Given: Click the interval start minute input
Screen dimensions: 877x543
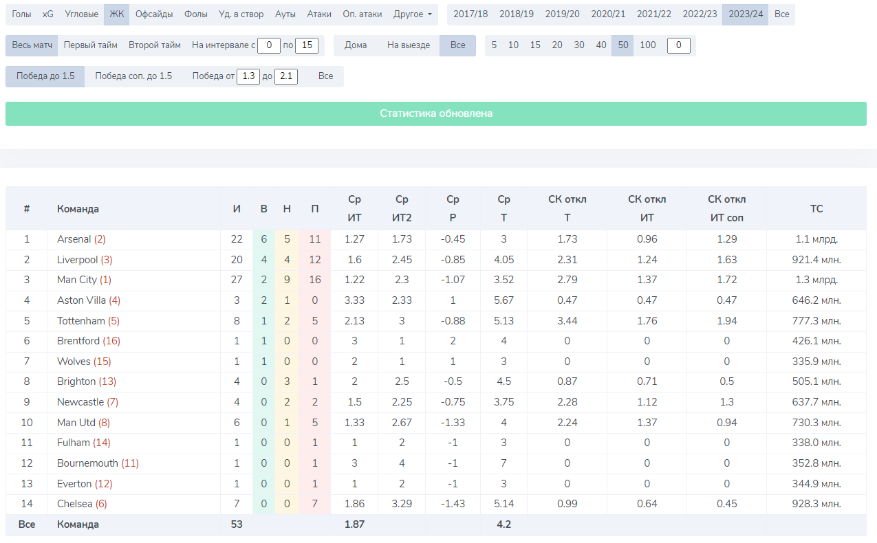Looking at the screenshot, I should [x=269, y=45].
